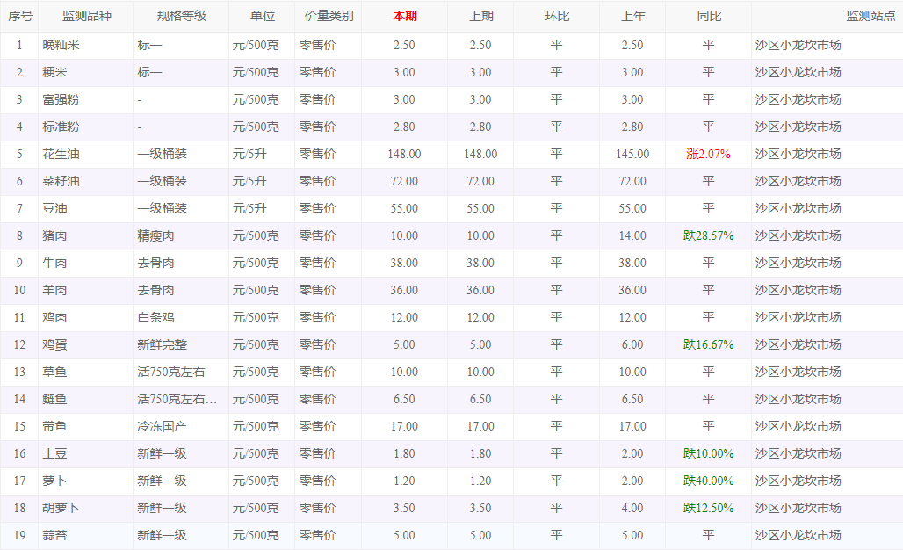Viewport: 903px width, 550px height.
Task: Click the red 涨2.07% value
Action: pyautogui.click(x=708, y=154)
